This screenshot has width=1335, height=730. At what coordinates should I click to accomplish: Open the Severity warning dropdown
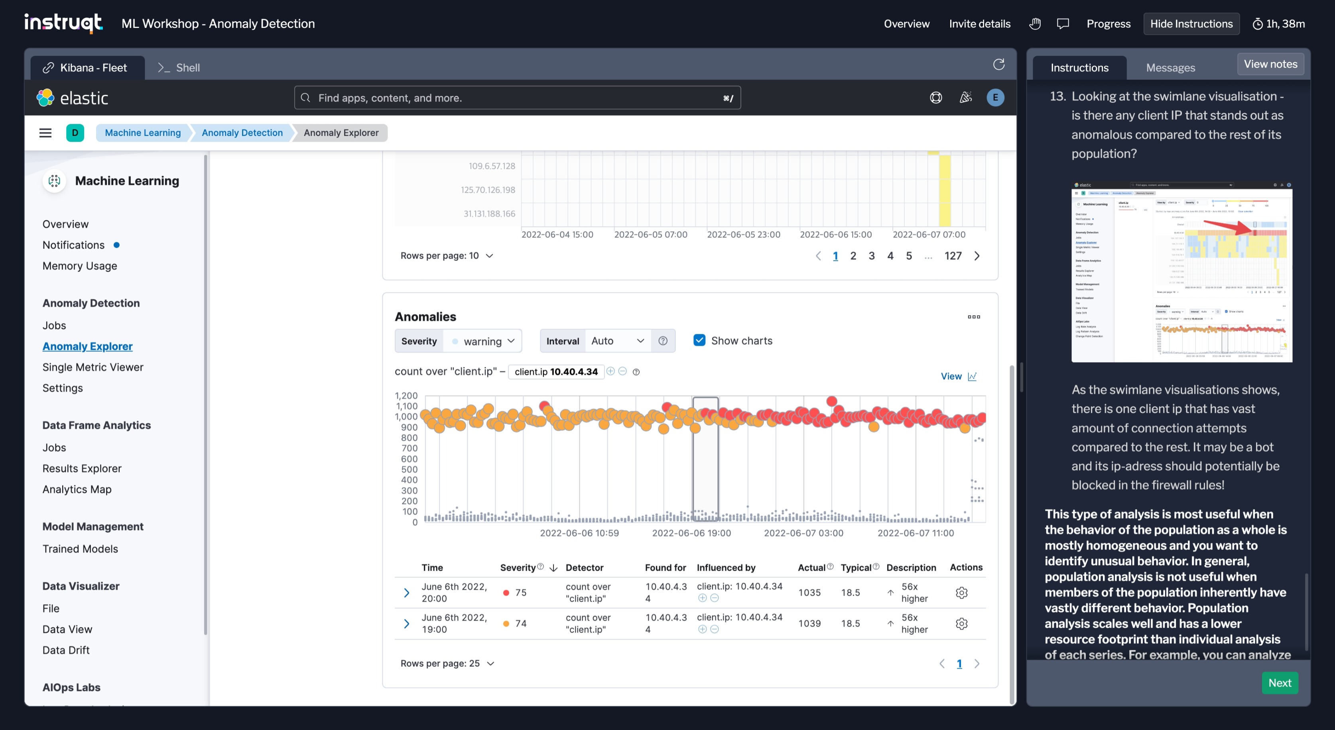click(x=483, y=341)
